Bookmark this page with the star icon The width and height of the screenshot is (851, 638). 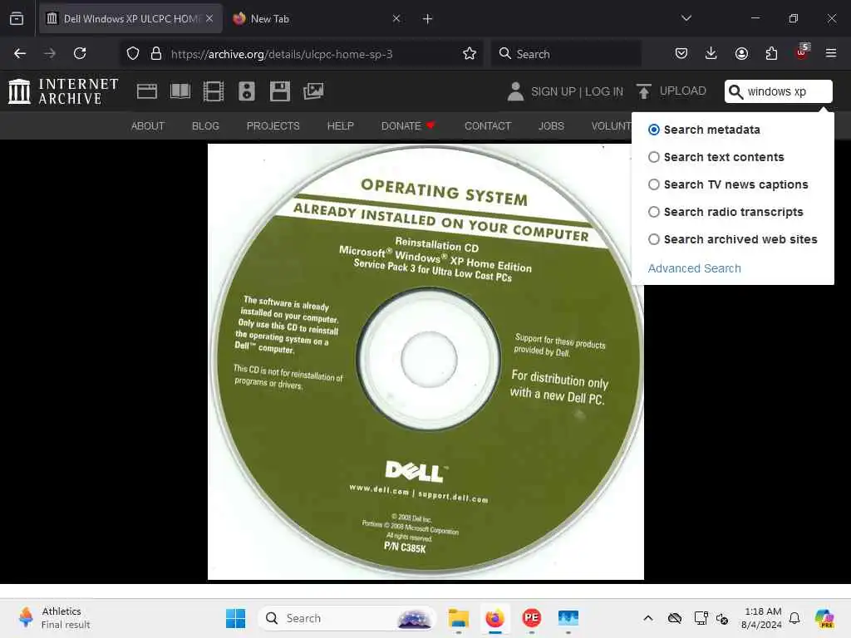[470, 53]
